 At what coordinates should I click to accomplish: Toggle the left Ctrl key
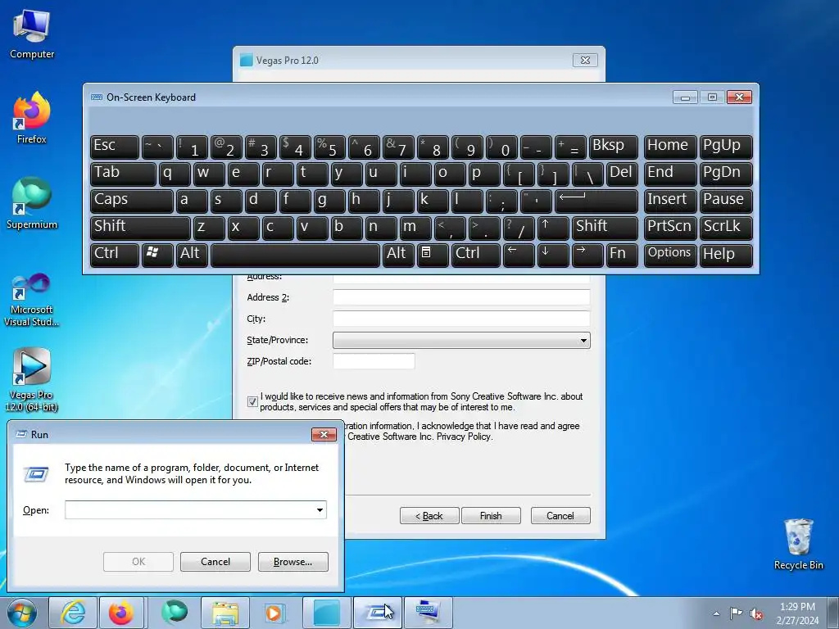[x=115, y=255]
